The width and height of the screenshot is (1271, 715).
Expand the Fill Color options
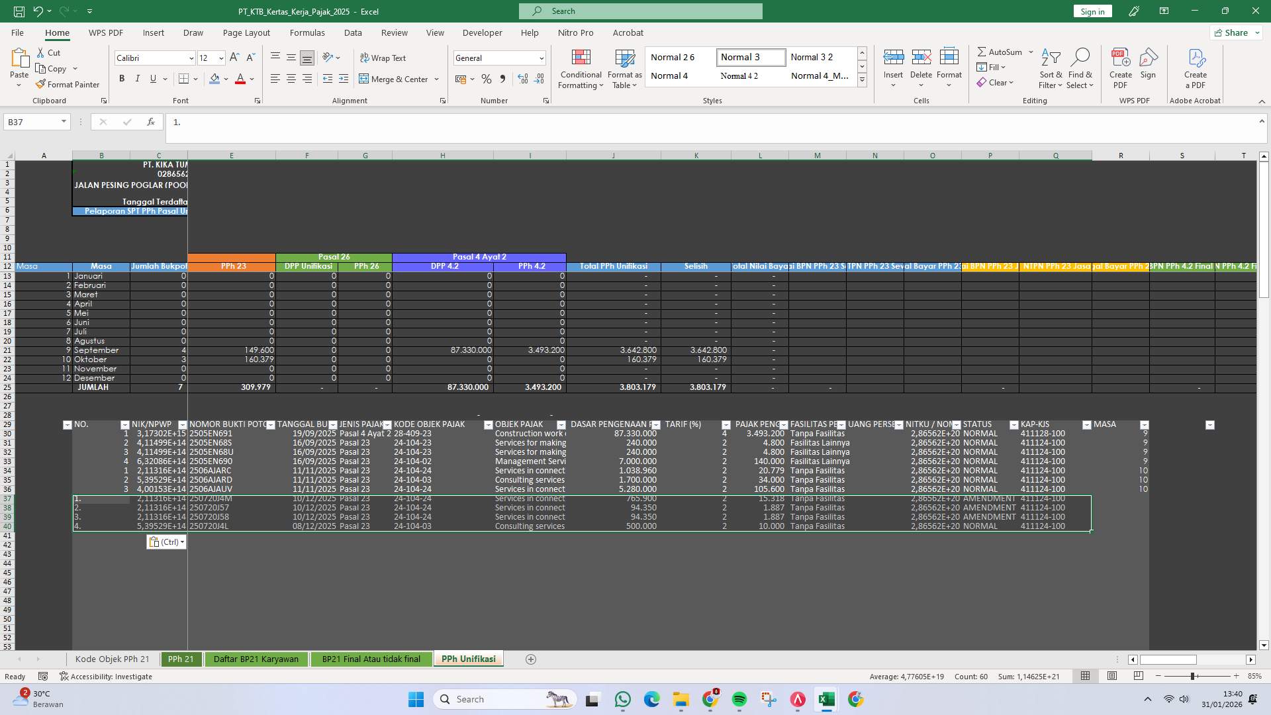pyautogui.click(x=225, y=79)
